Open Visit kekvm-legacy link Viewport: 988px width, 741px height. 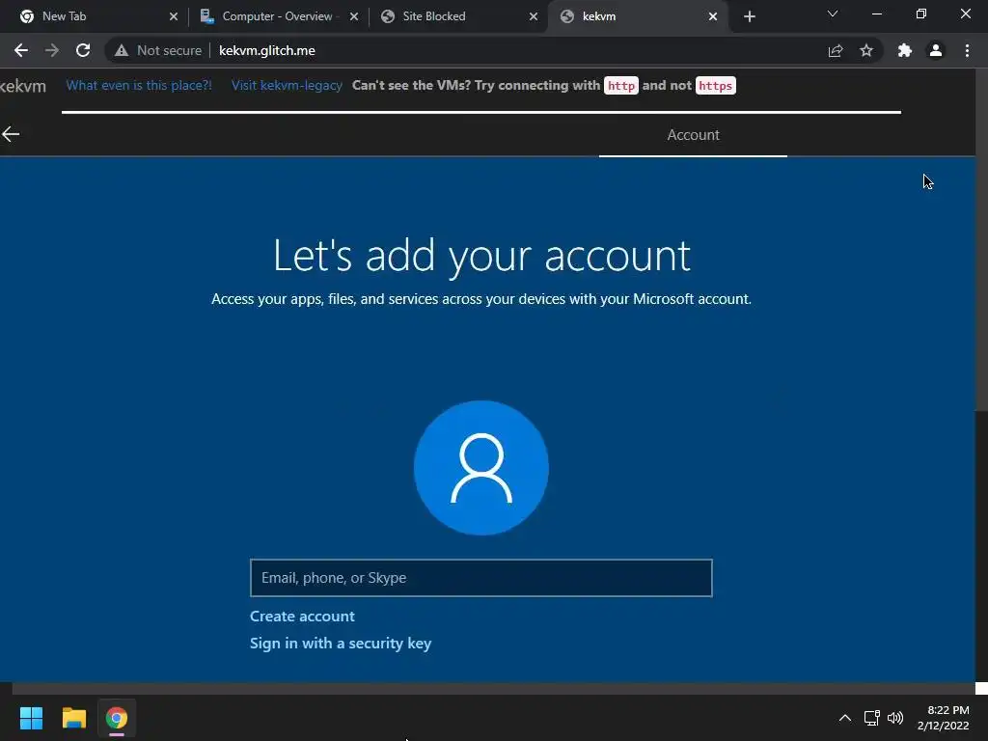click(x=287, y=86)
